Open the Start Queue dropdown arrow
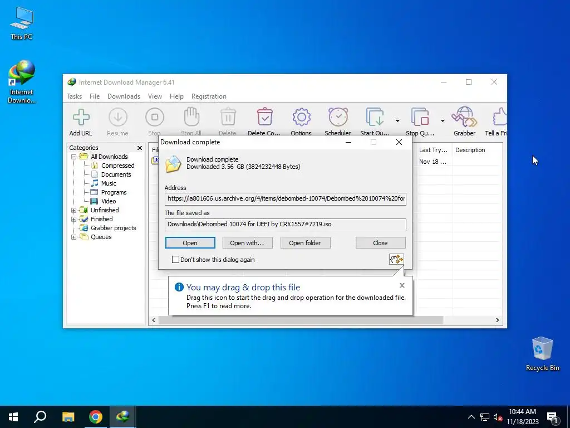The height and width of the screenshot is (428, 570). tap(397, 120)
